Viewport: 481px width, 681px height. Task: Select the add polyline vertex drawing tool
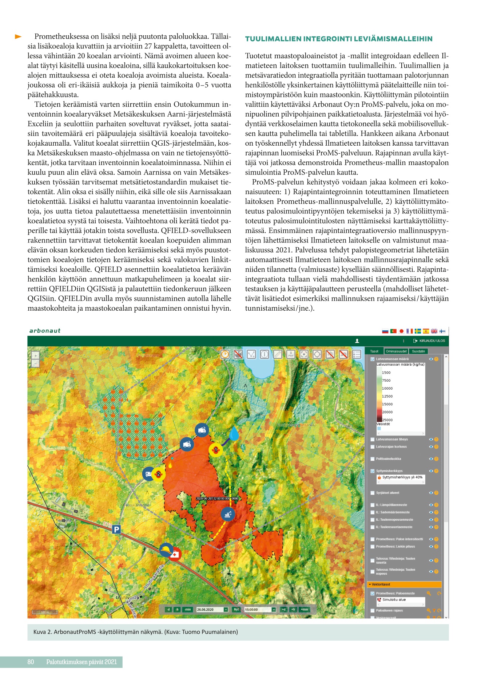pyautogui.click(x=251, y=354)
